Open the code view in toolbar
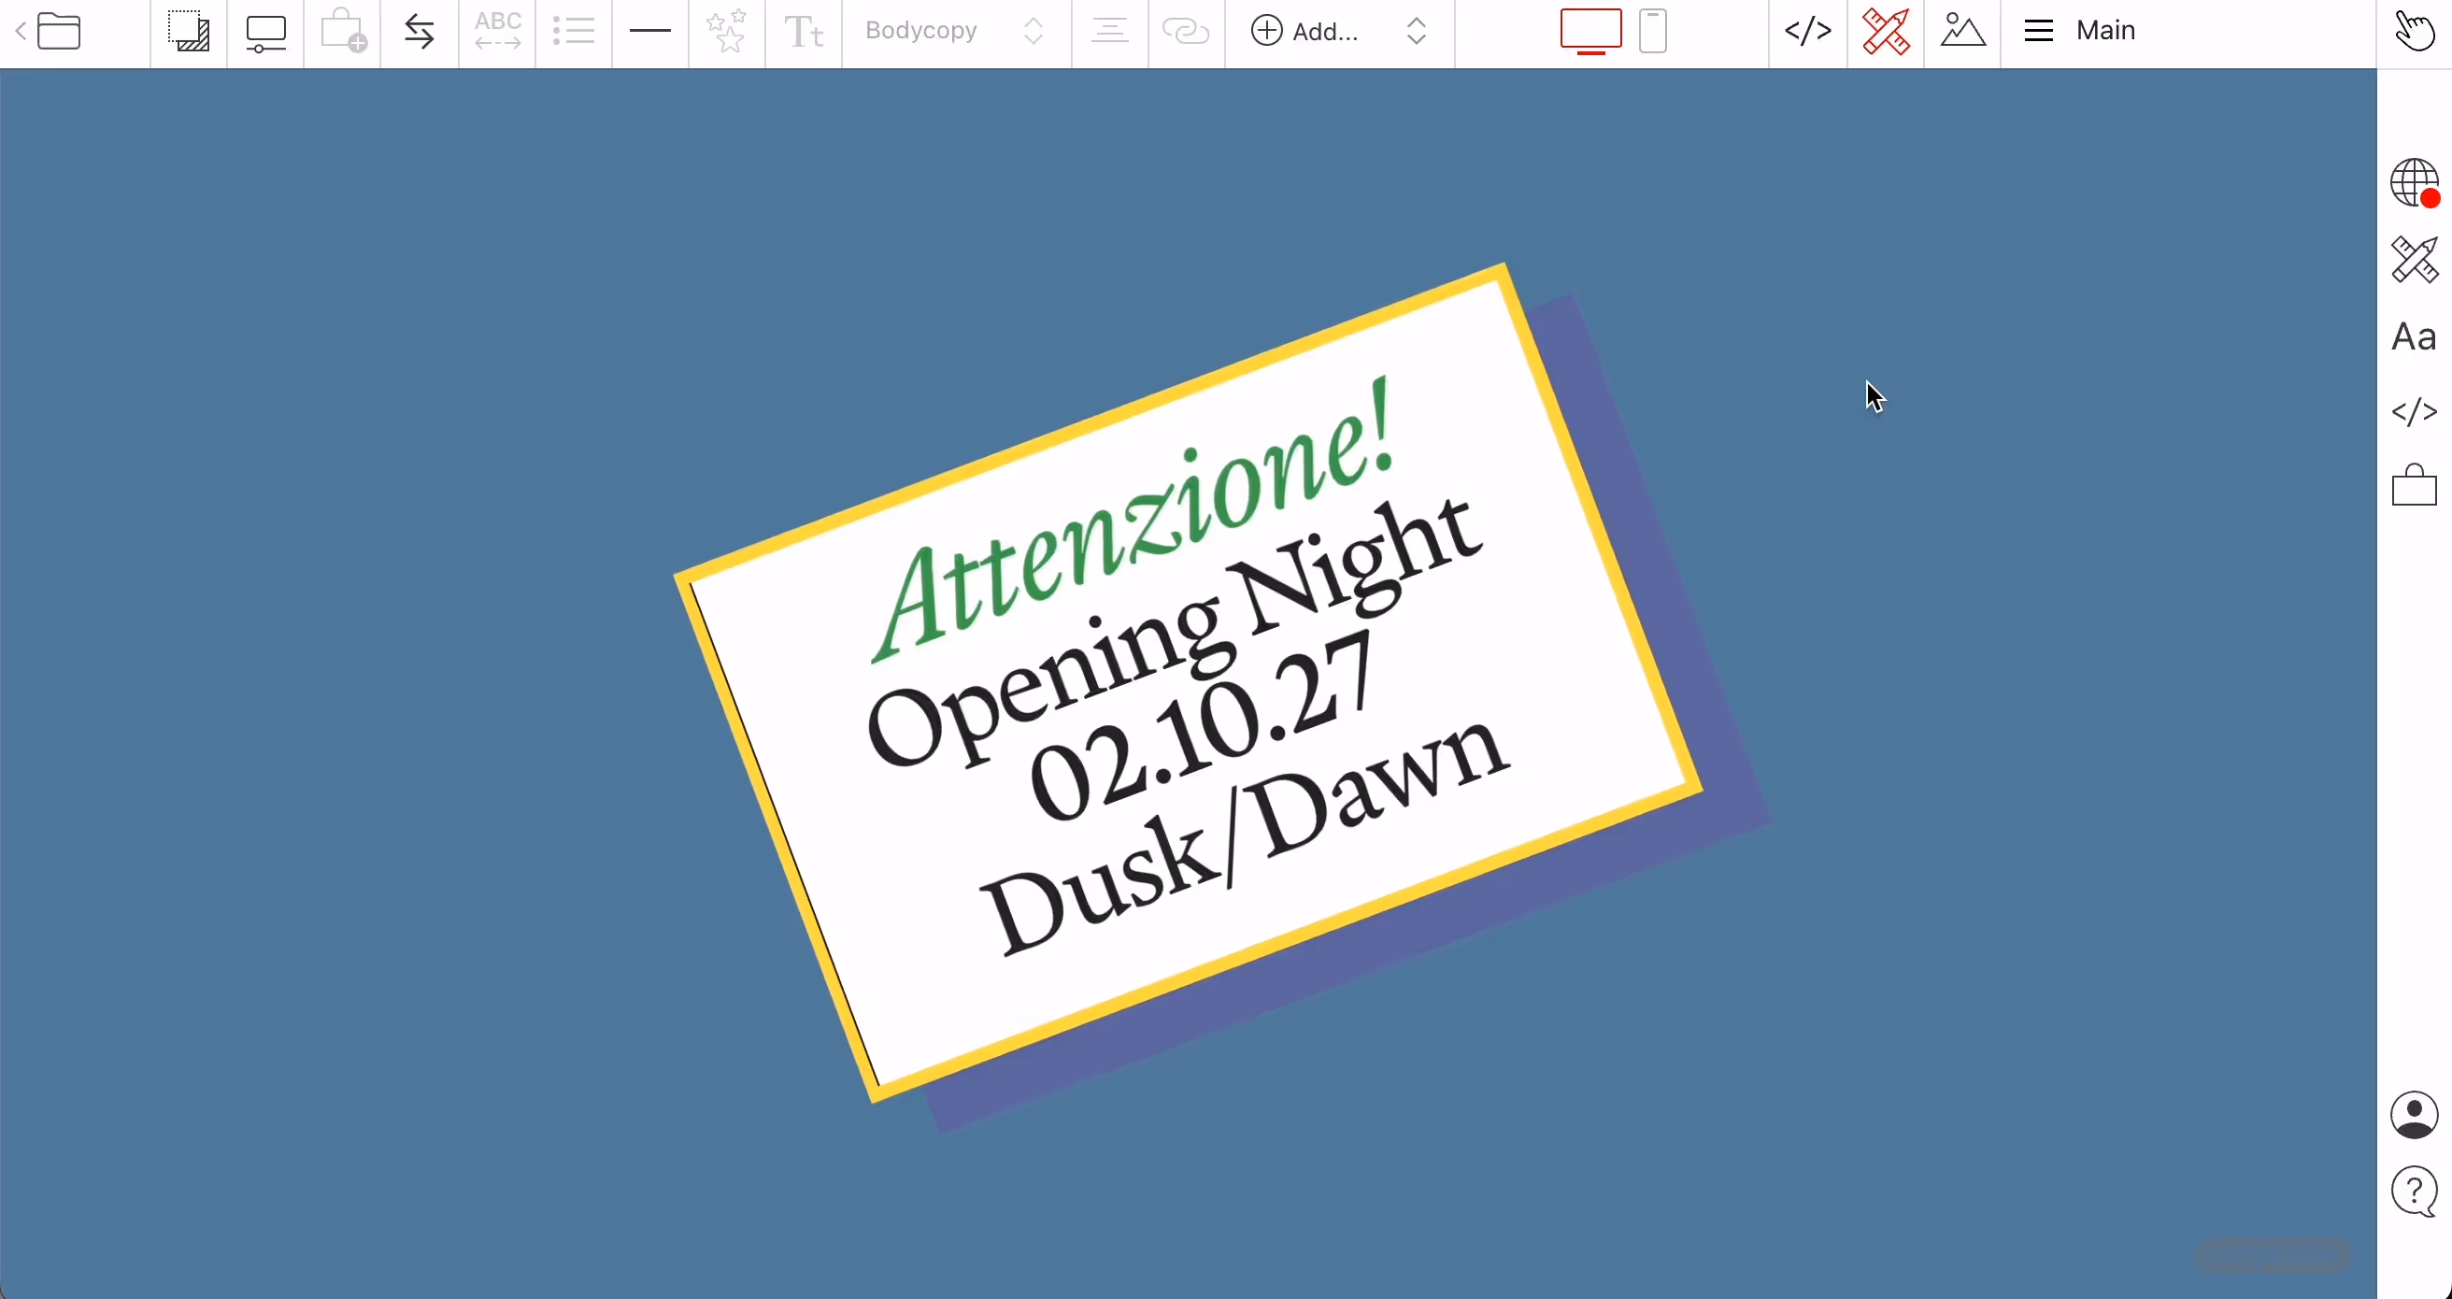The height and width of the screenshot is (1299, 2452). tap(1806, 32)
